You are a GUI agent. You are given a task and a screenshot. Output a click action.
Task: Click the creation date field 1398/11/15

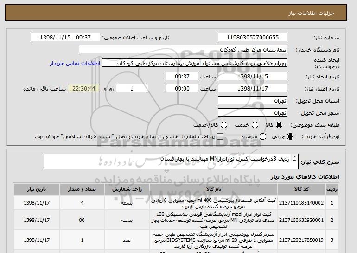(x=253, y=76)
